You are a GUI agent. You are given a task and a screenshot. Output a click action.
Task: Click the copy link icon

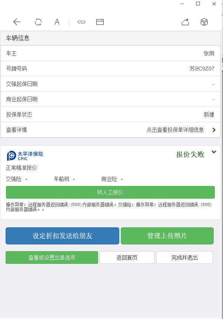(x=81, y=22)
